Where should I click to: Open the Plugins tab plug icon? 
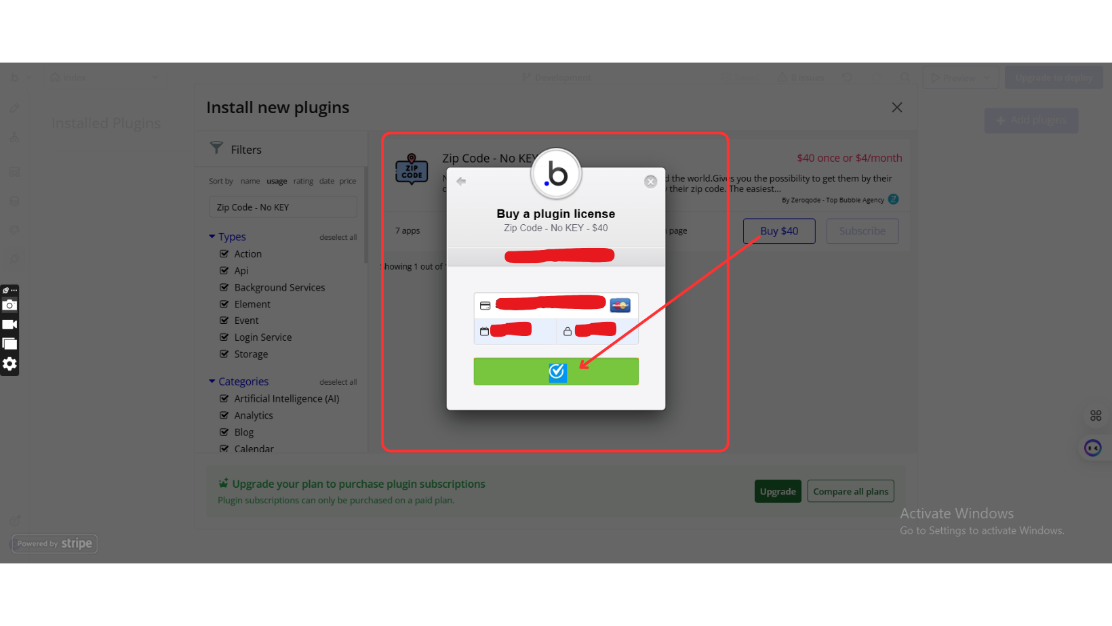14,259
